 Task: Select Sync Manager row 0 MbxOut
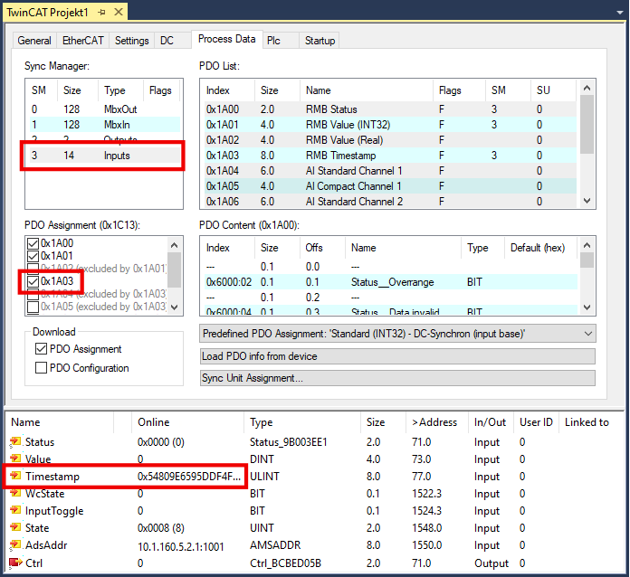pyautogui.click(x=104, y=109)
